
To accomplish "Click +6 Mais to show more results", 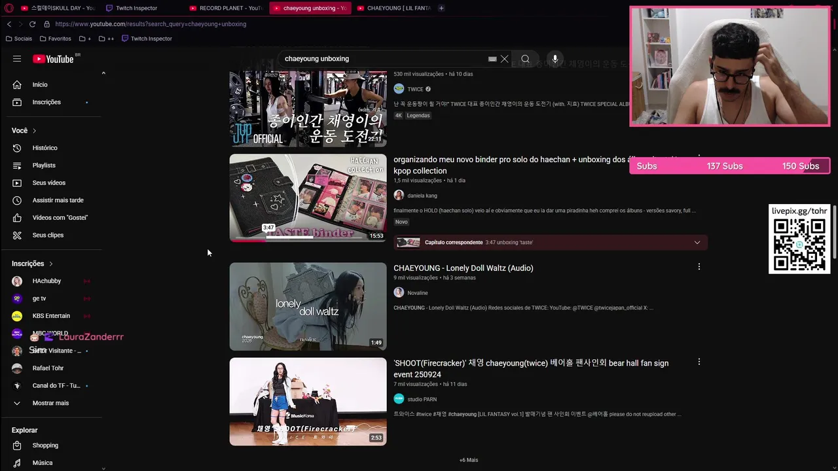I will pyautogui.click(x=469, y=460).
